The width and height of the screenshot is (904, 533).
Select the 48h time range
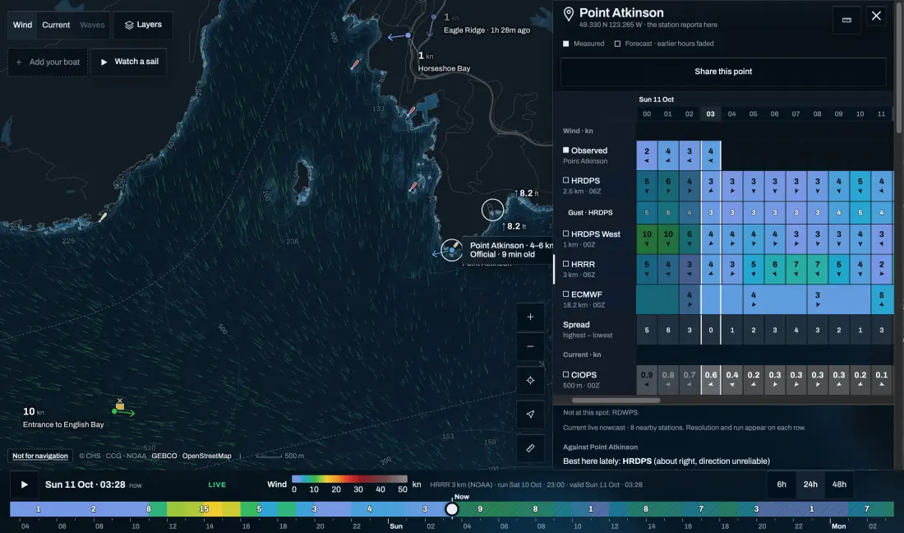point(839,484)
